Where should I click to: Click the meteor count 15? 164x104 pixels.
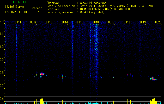(38, 12)
